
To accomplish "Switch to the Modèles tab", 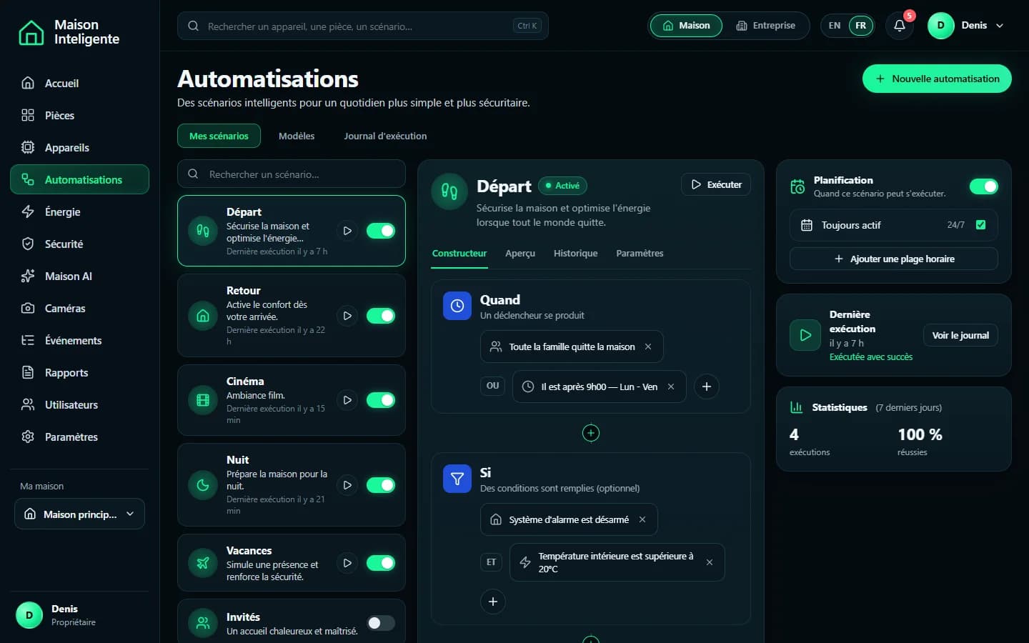I will (x=297, y=136).
